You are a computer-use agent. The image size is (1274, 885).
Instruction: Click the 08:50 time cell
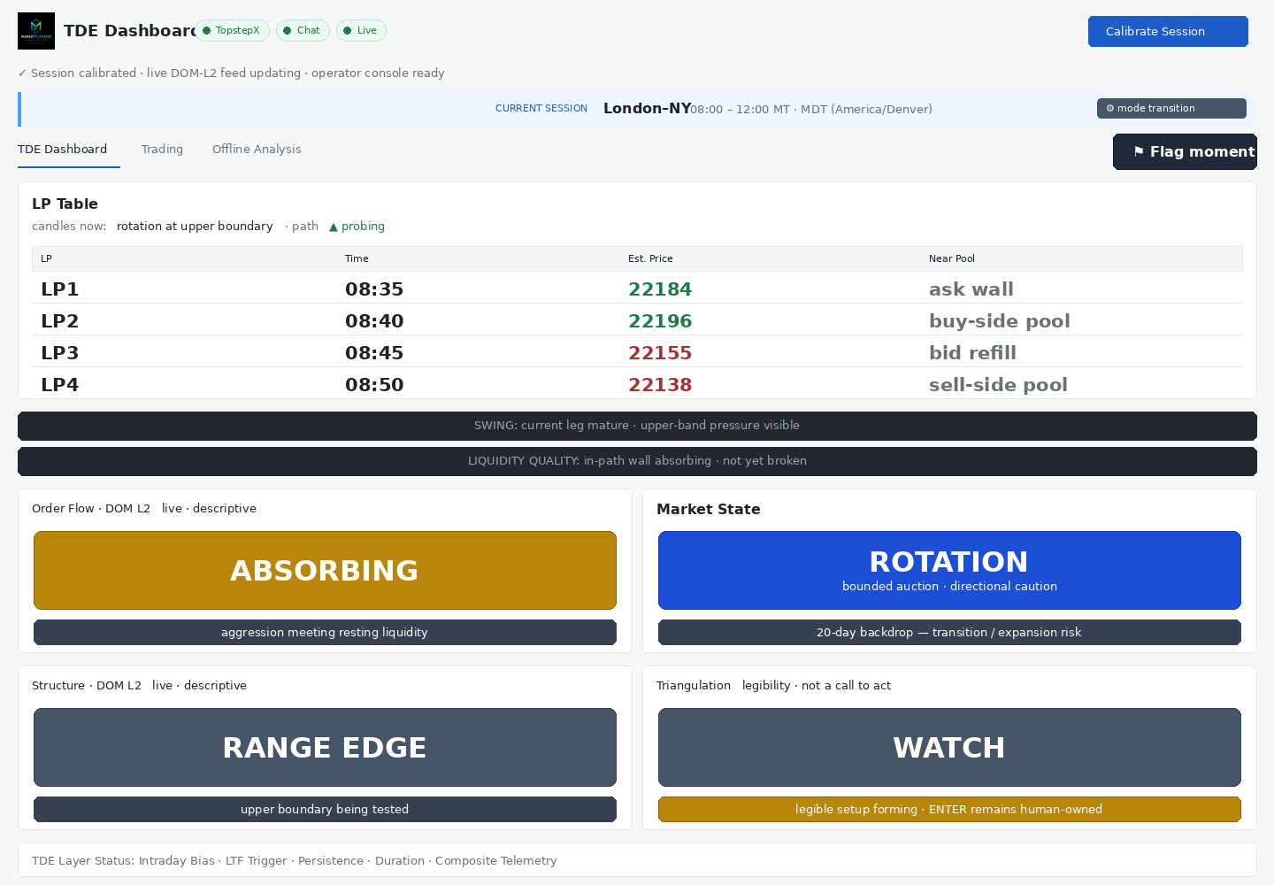click(374, 384)
